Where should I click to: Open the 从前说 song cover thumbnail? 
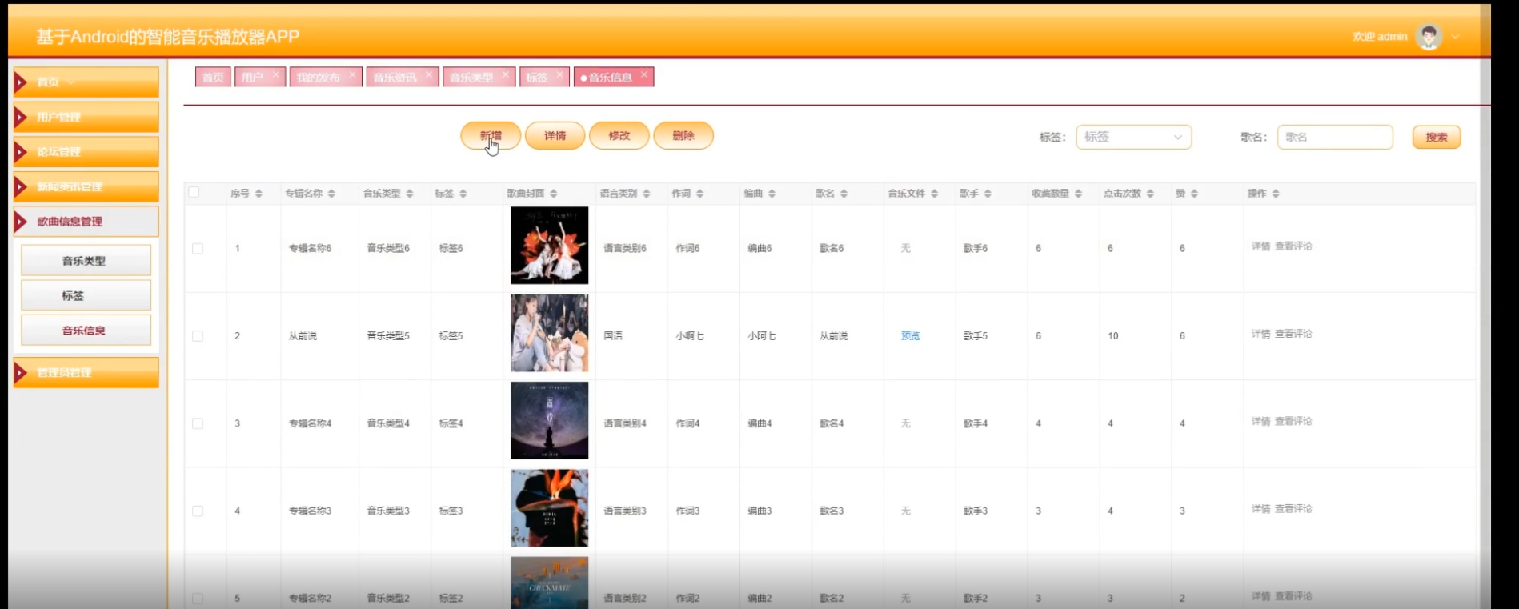coord(549,333)
